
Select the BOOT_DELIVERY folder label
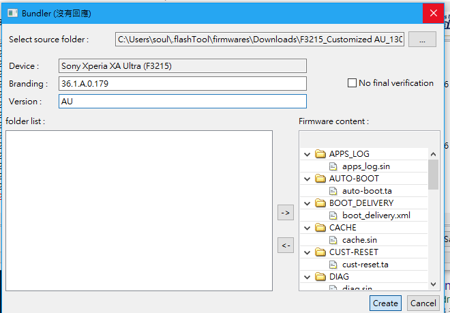[x=361, y=203]
